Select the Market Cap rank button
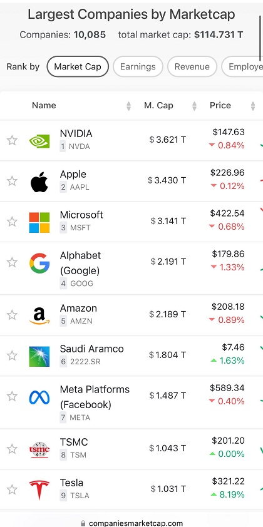This screenshot has width=263, height=527. pyautogui.click(x=78, y=66)
